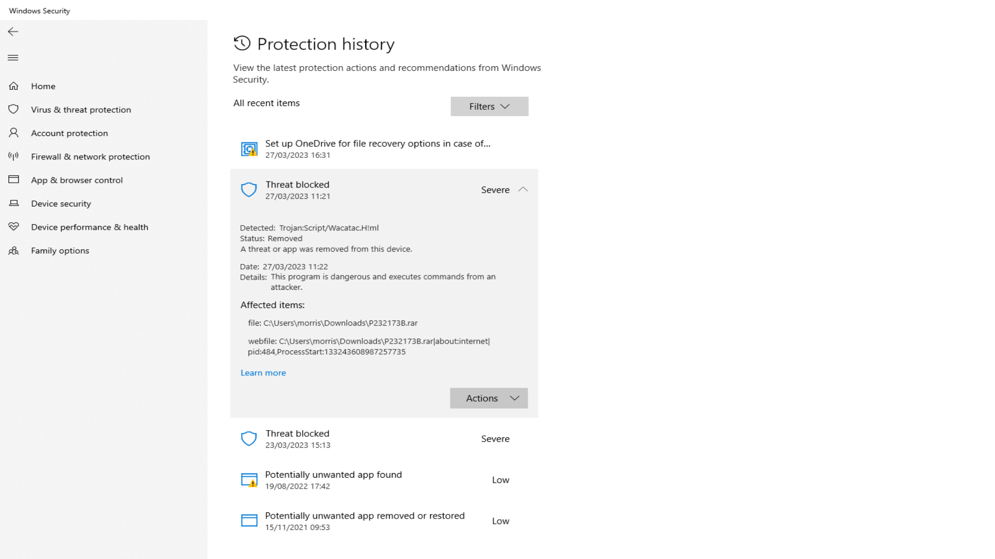Click the Family options people icon
Screen dimensions: 995x559
coord(13,251)
